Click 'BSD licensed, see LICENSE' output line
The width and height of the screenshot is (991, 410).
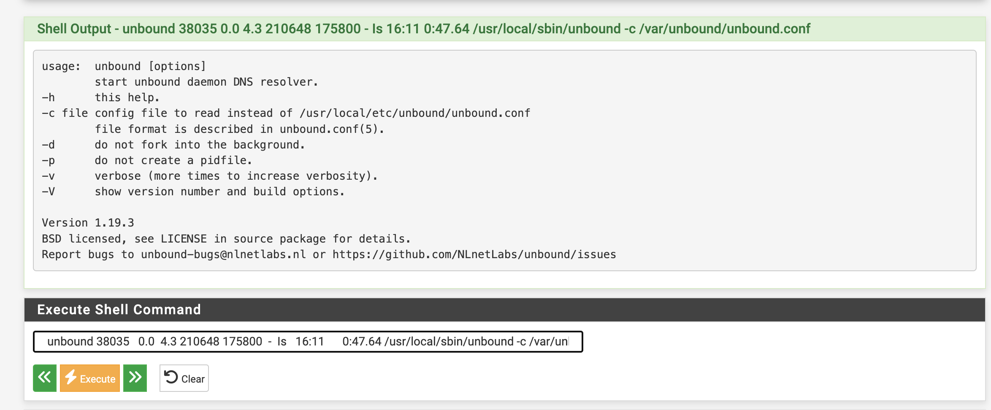(x=226, y=239)
